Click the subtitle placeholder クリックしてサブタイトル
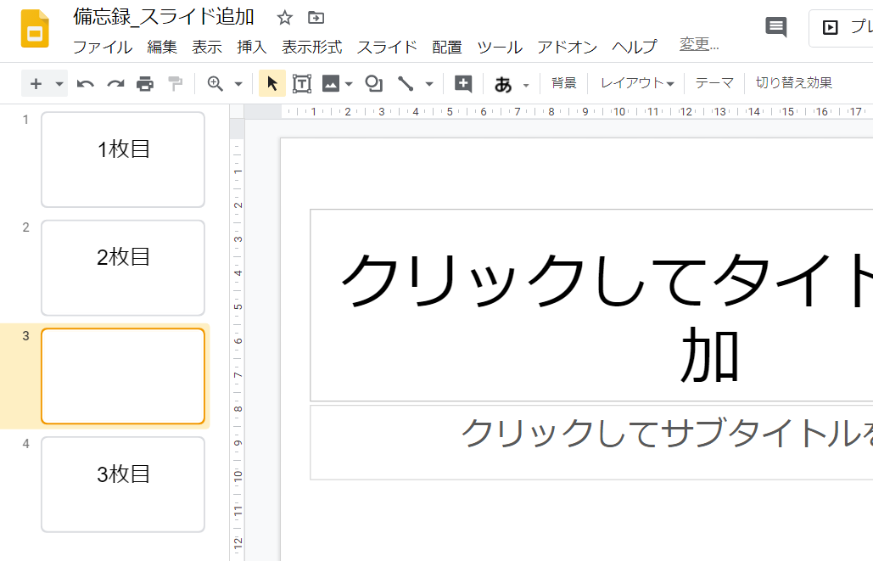This screenshot has width=873, height=561. [591, 442]
